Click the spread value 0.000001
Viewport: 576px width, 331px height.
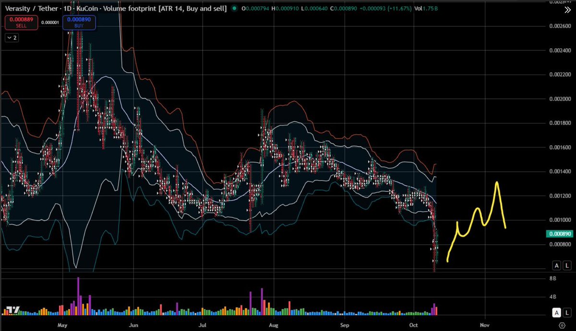50,22
